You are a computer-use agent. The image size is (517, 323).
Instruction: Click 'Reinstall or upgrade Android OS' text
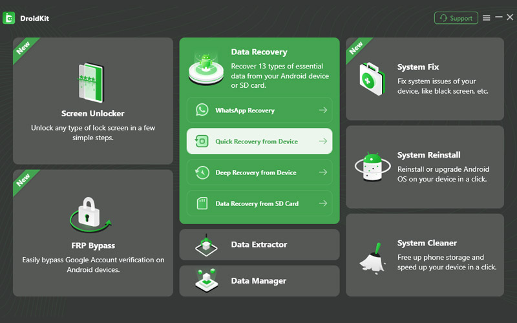[443, 174]
